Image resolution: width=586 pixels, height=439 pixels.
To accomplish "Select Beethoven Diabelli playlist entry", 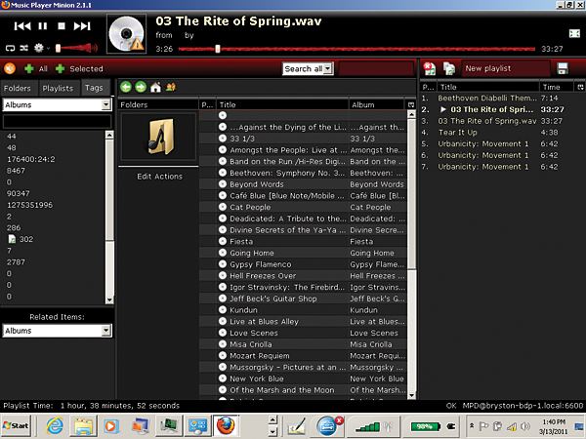I will click(502, 99).
